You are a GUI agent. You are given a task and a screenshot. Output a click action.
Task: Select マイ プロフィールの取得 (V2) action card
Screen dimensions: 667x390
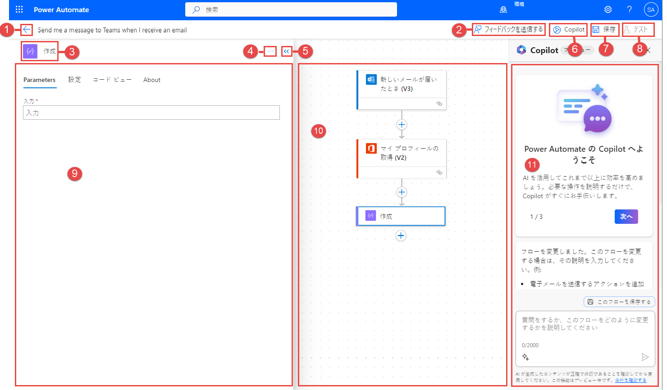point(402,159)
